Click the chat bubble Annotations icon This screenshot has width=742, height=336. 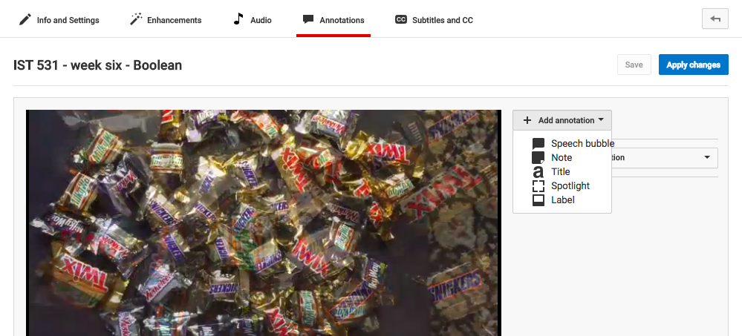pos(308,19)
